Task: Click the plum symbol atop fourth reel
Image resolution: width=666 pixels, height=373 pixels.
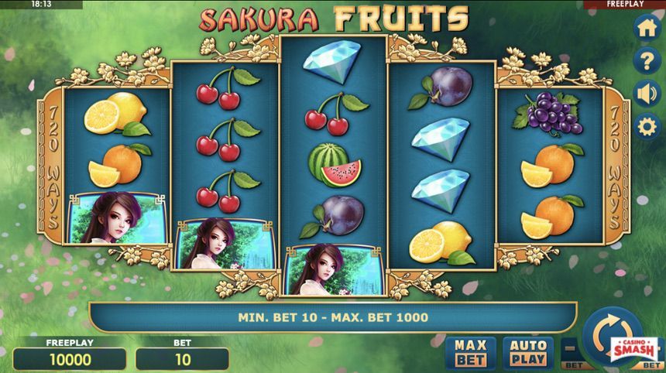Action: coord(441,88)
